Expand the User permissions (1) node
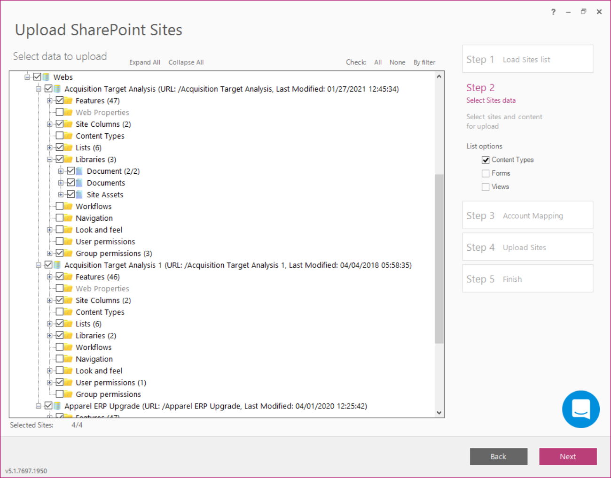The height and width of the screenshot is (478, 611). pyautogui.click(x=49, y=382)
